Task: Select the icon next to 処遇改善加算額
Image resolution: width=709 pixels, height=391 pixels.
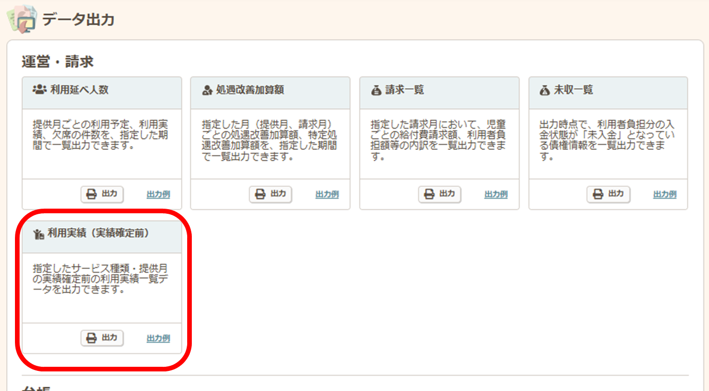Action: click(x=207, y=91)
